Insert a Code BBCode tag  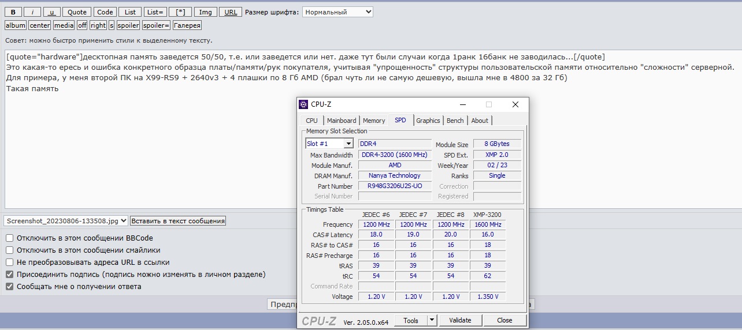[105, 12]
